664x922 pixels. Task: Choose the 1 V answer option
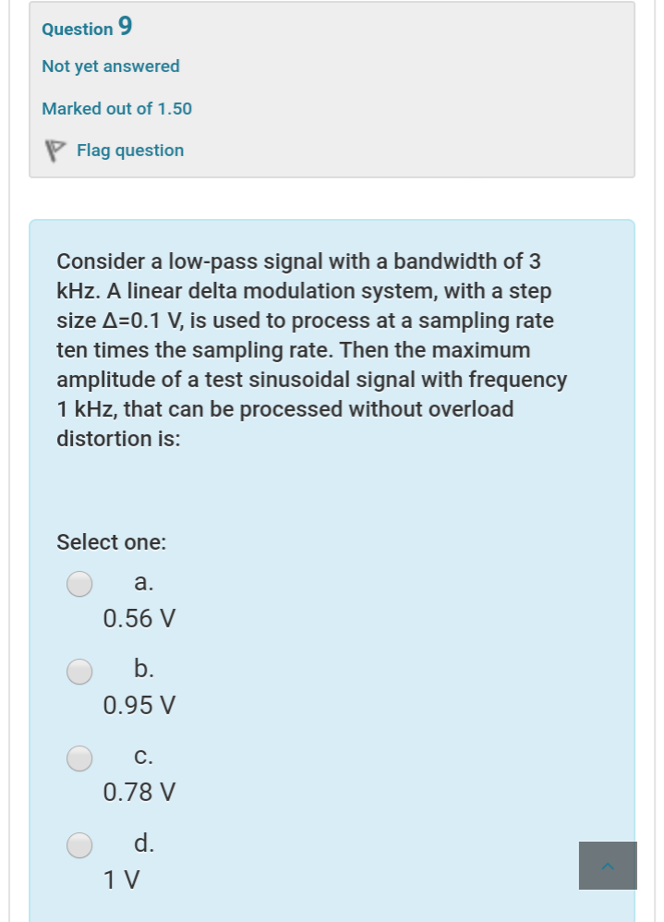121,880
